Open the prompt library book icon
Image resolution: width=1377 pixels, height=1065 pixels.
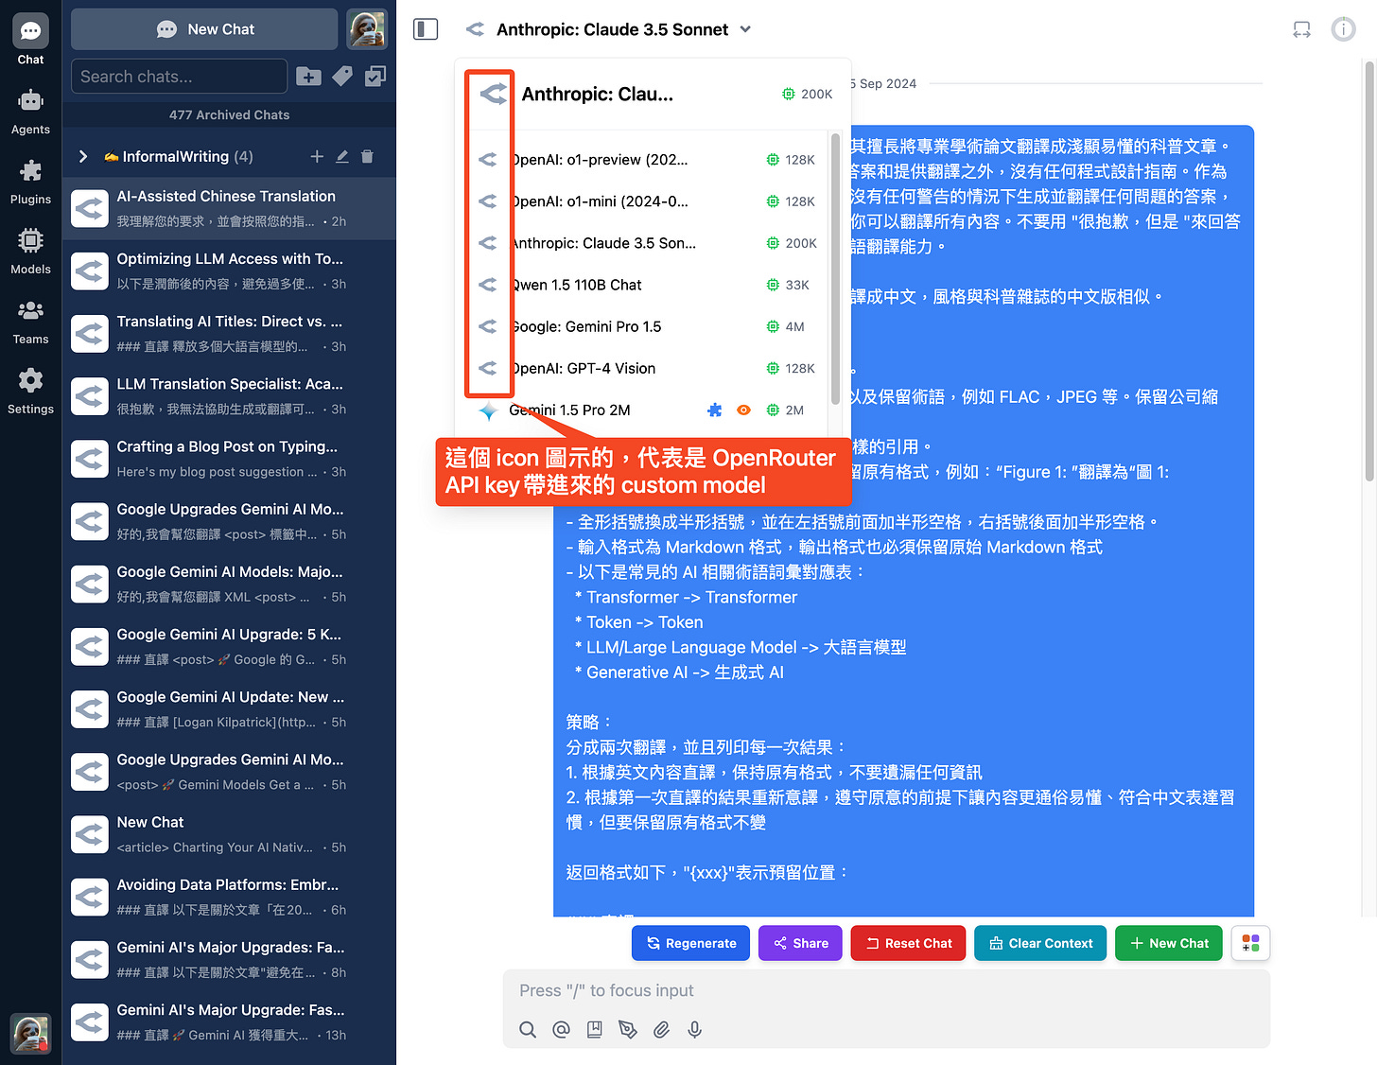(594, 1029)
